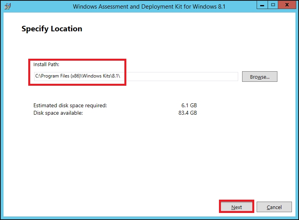Open the installer icon system menu

[7, 6]
